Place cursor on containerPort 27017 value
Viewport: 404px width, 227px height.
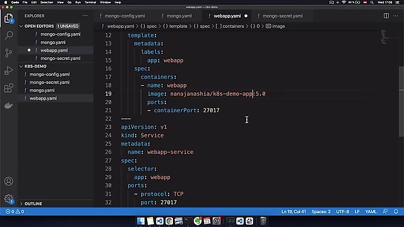coord(211,110)
